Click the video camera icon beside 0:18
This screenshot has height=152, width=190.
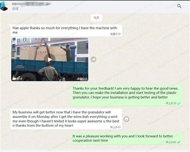pyautogui.click(x=14, y=79)
